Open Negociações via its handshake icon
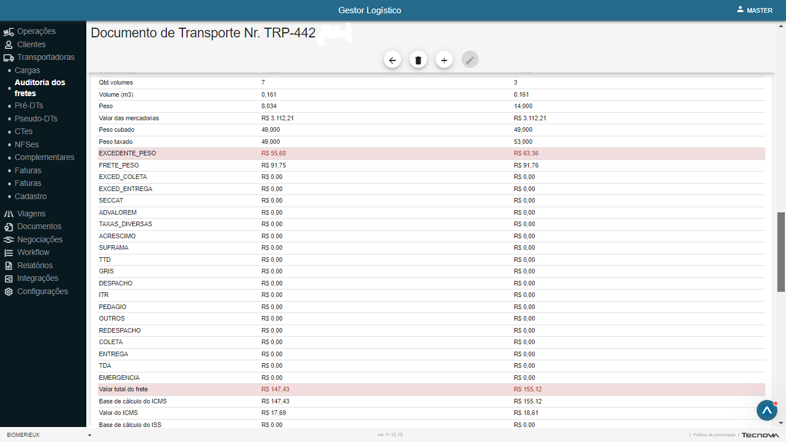The width and height of the screenshot is (786, 442). point(8,240)
